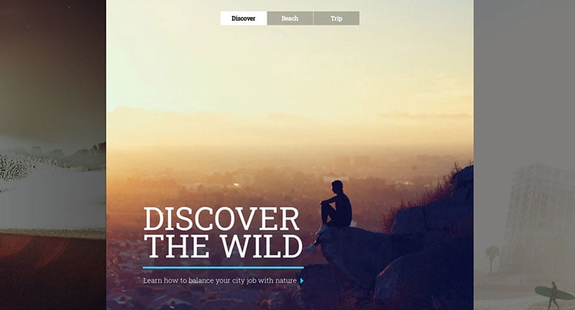Click the surfer carrying a green board
Viewport: 575px width, 310px height.
[553, 294]
